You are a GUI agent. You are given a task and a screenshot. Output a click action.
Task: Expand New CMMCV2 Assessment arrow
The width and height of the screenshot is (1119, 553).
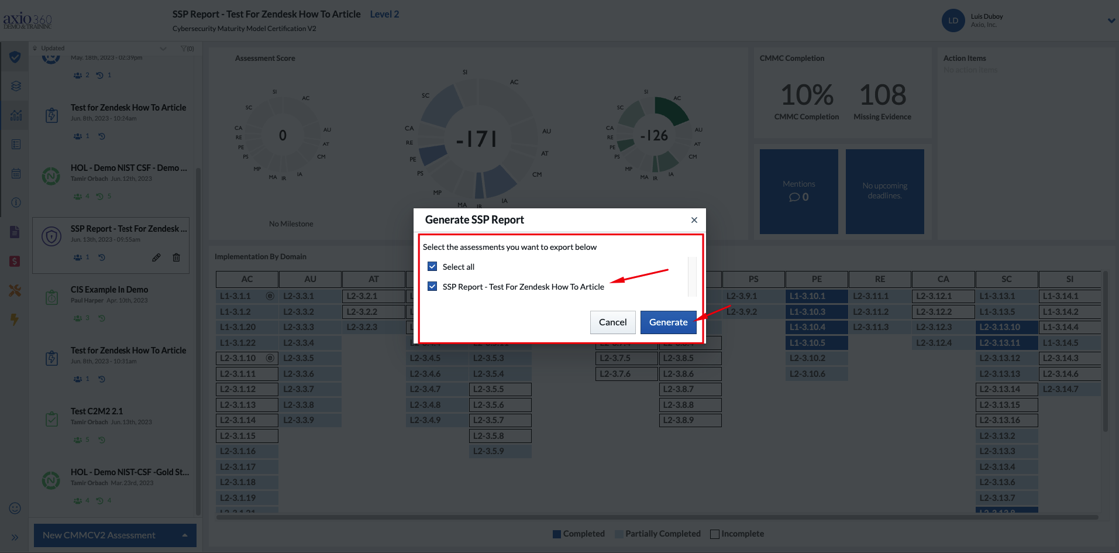[x=185, y=535]
